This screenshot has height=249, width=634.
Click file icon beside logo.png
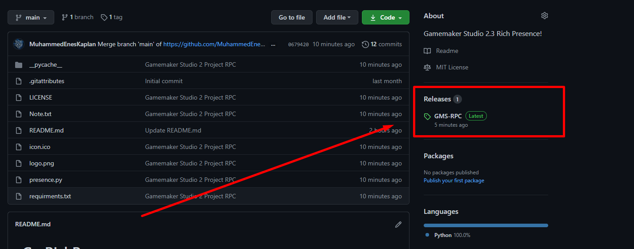coord(19,164)
